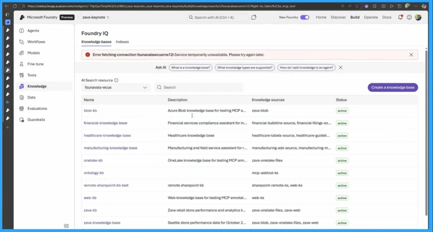Click the Search with AI box
The height and width of the screenshot is (232, 433).
tap(217, 17)
